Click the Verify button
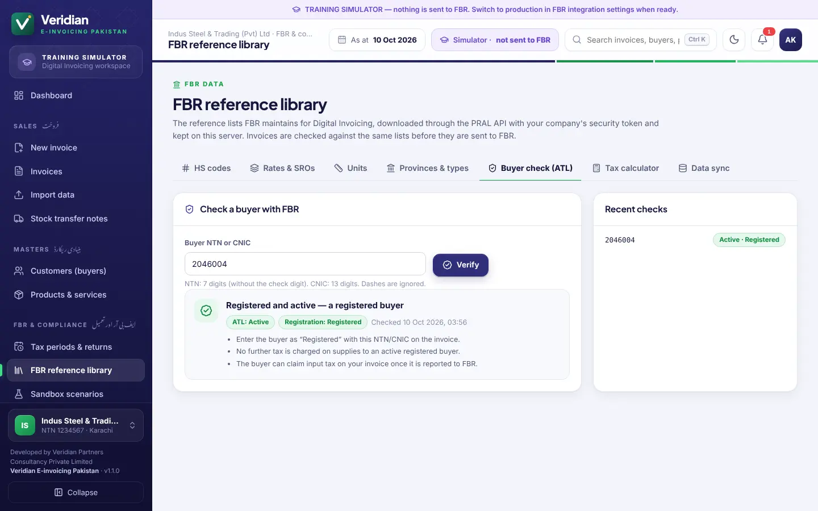818x511 pixels. pyautogui.click(x=461, y=265)
